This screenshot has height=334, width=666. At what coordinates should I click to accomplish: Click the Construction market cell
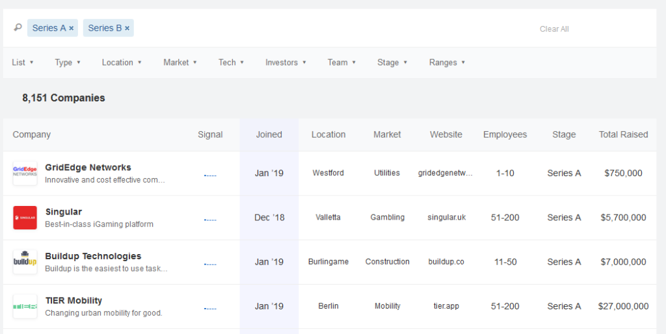tap(388, 262)
